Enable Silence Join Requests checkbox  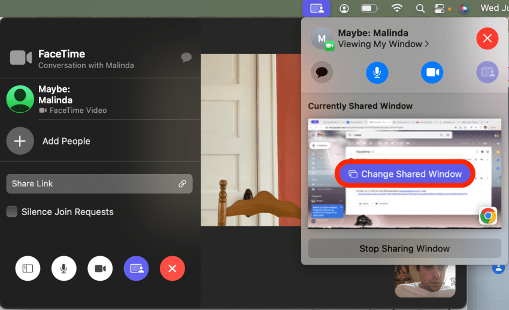point(12,212)
